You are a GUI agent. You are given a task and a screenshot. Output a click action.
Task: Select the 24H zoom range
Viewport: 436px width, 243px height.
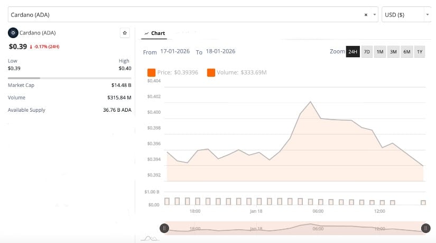tap(352, 52)
